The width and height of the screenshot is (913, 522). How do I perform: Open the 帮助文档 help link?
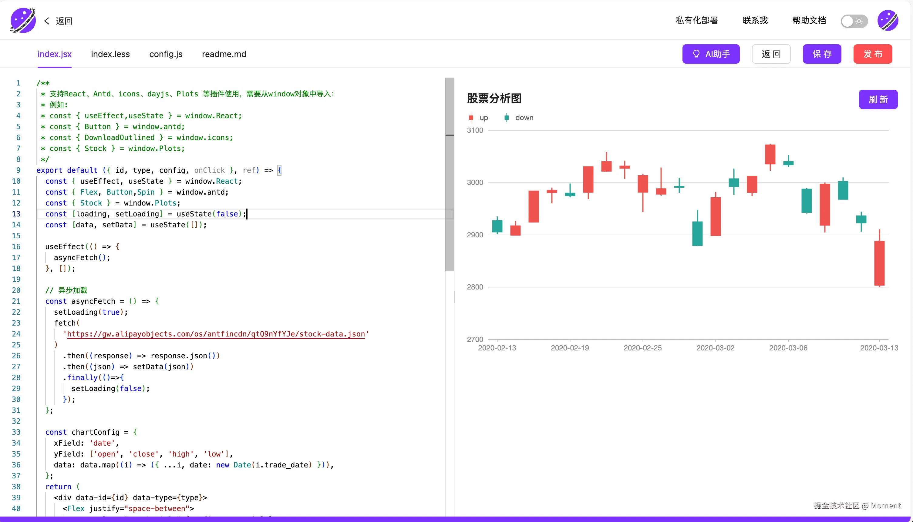[809, 20]
